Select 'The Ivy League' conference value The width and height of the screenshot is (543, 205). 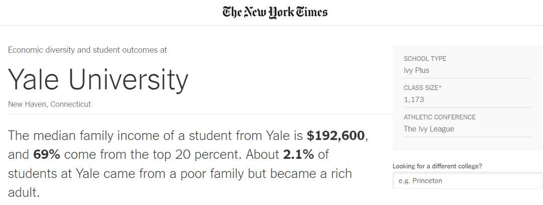[429, 129]
